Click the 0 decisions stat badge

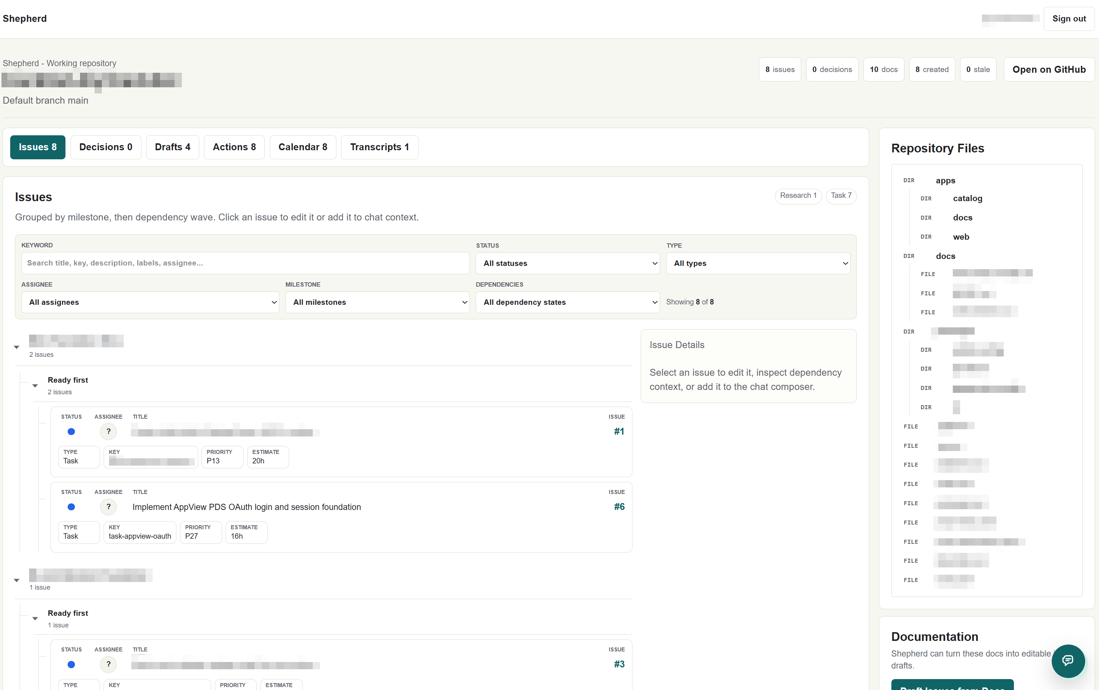[832, 69]
